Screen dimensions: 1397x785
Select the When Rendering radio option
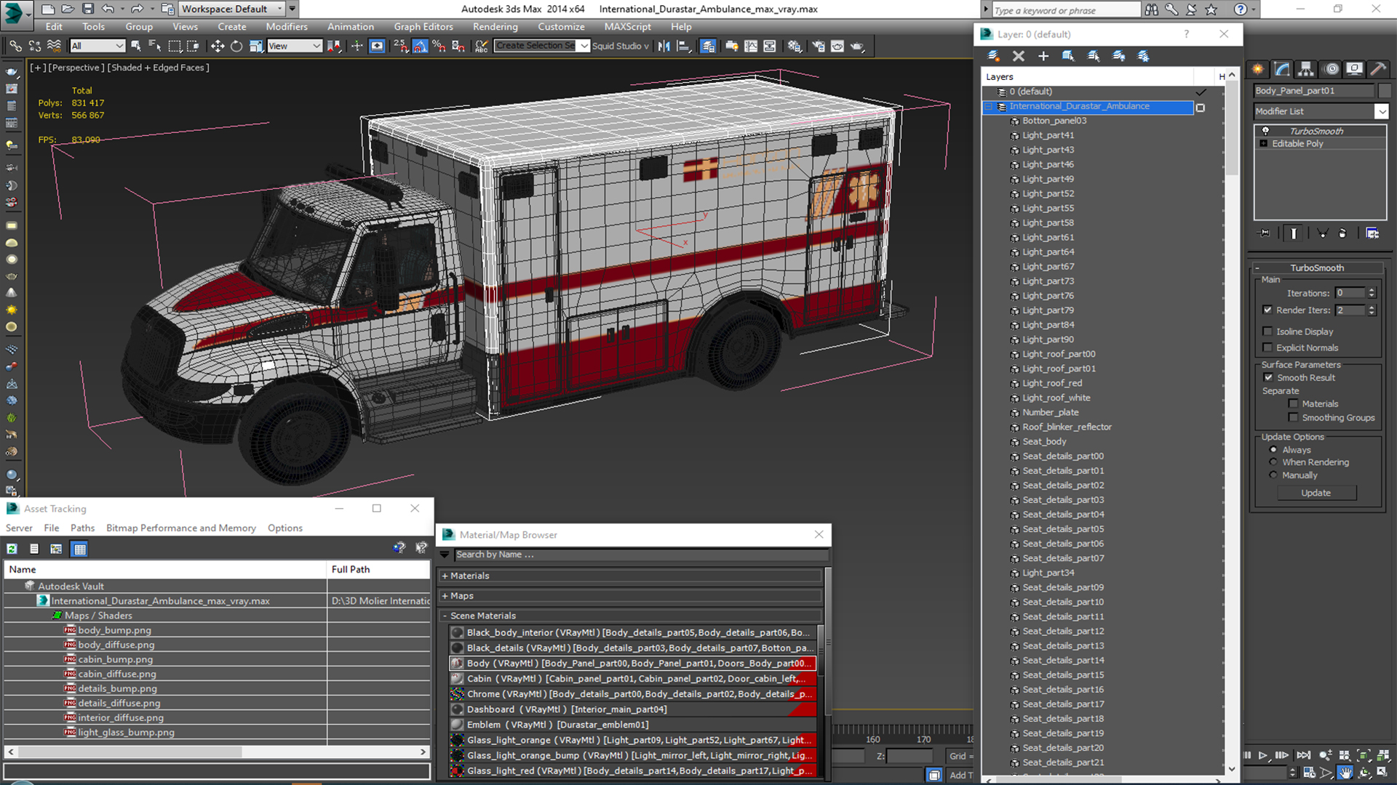coord(1273,462)
